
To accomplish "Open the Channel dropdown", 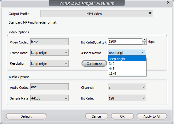I will pos(127,87).
